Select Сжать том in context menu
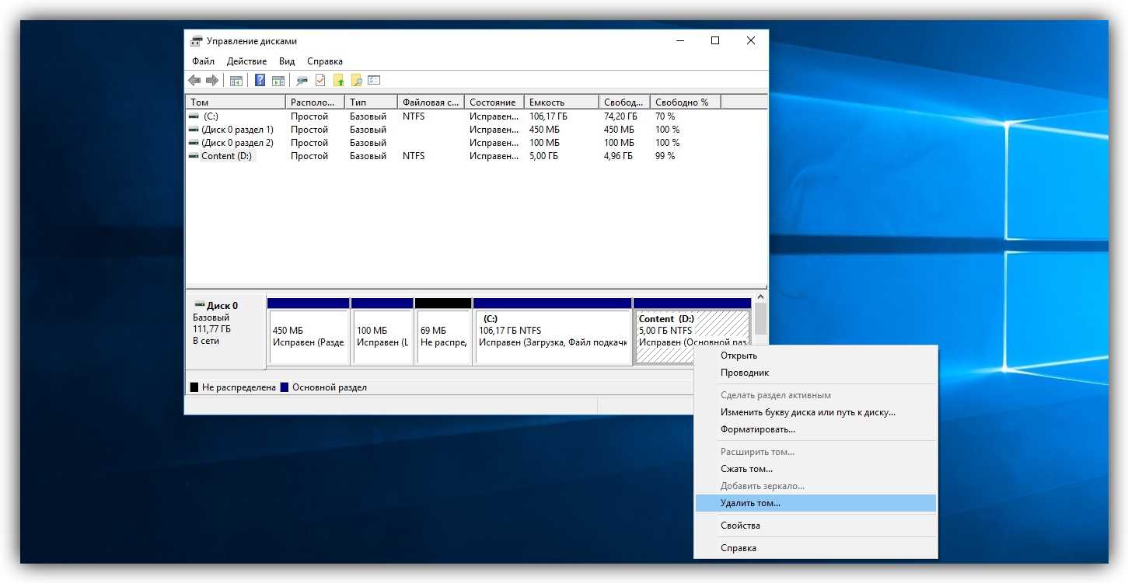 [746, 469]
